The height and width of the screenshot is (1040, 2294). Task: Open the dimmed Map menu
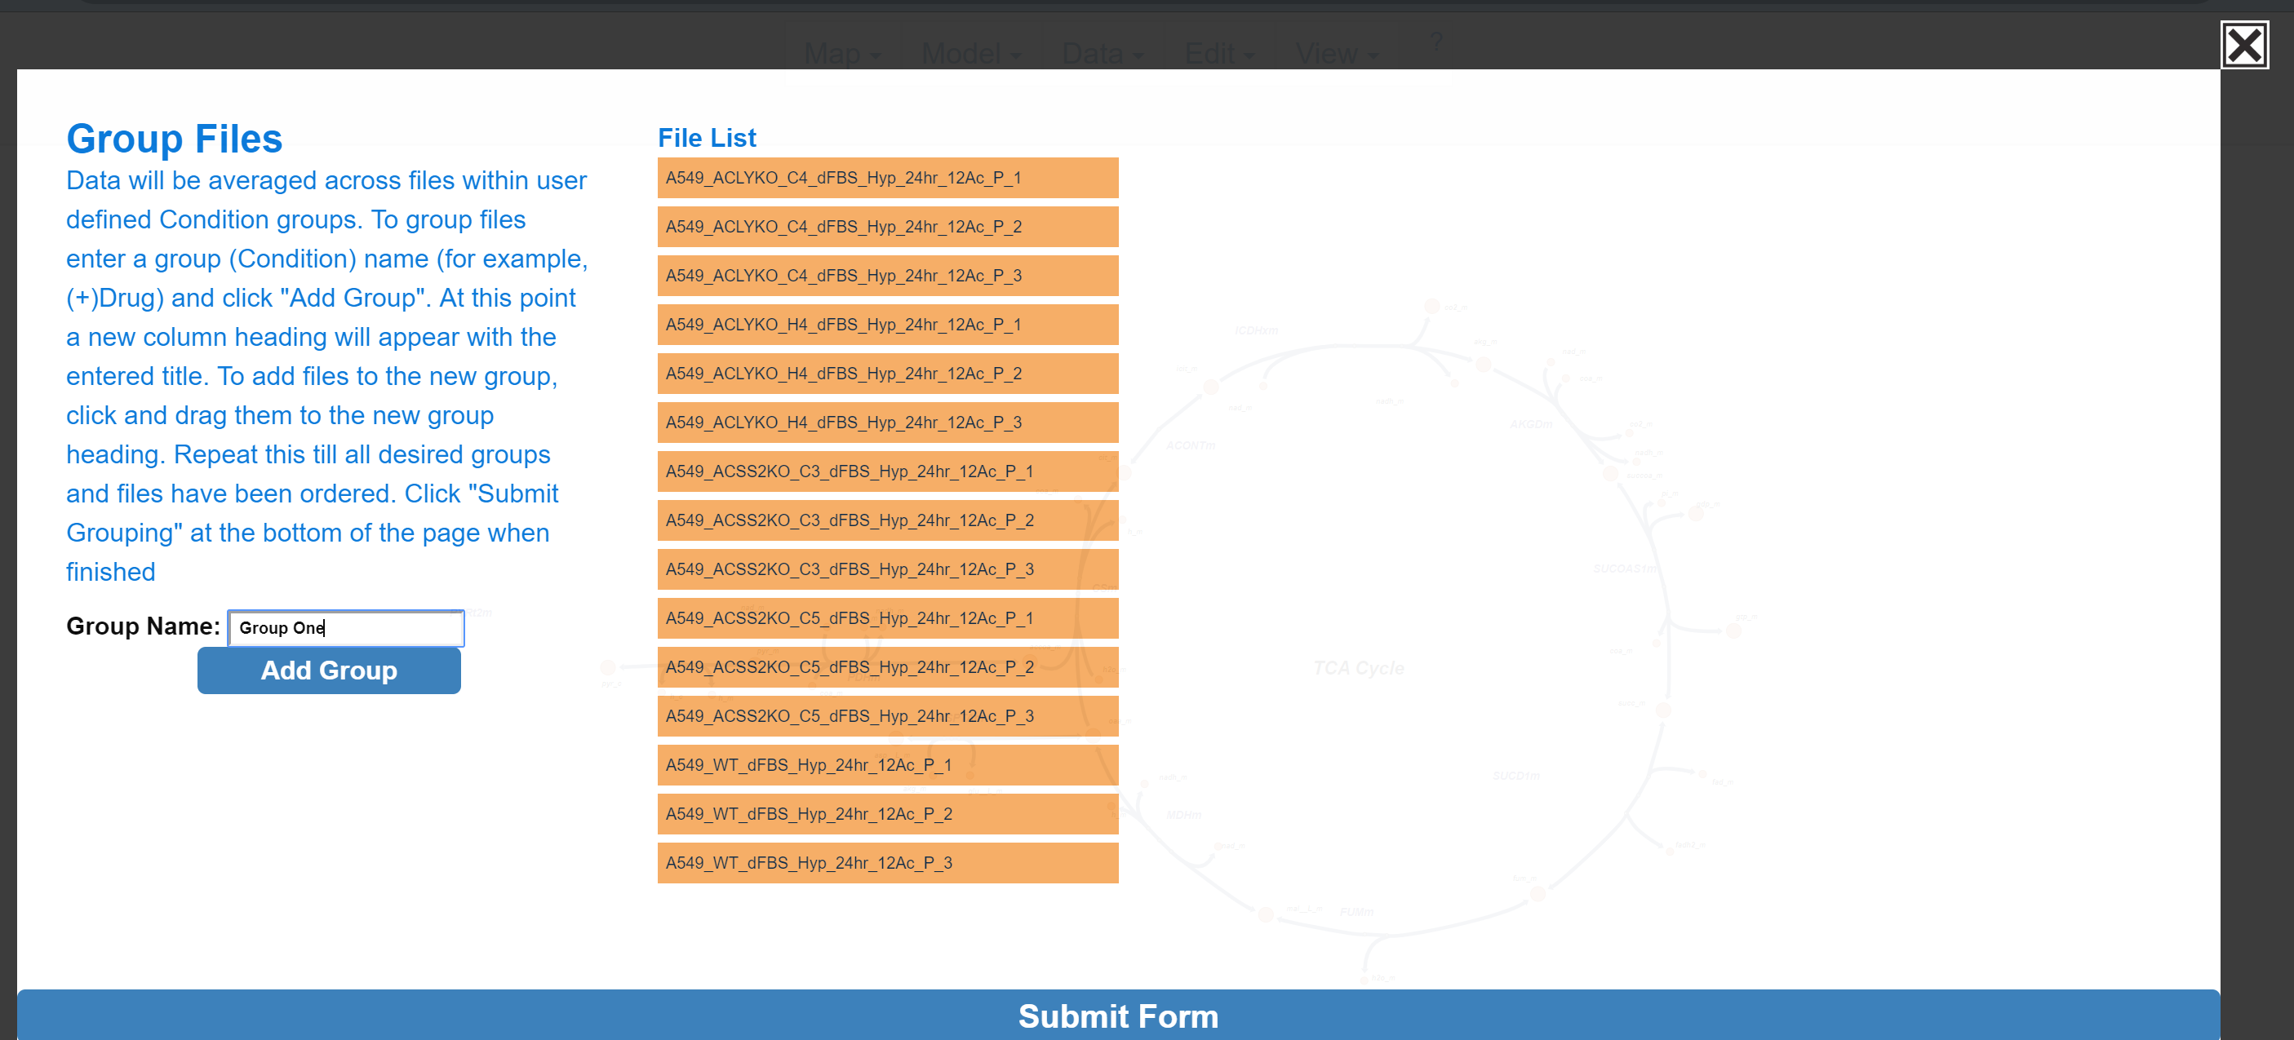click(x=841, y=53)
